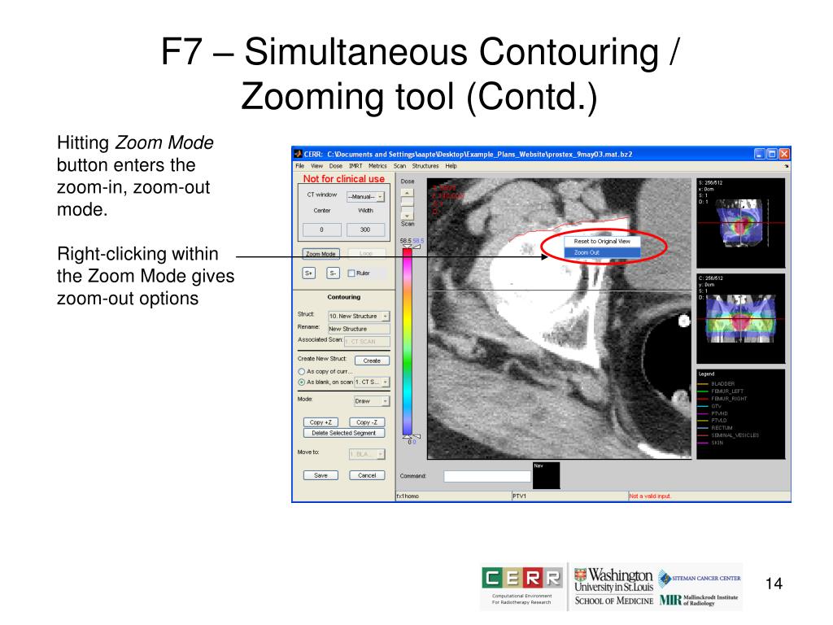Click the CERR application icon in title bar

tap(298, 154)
